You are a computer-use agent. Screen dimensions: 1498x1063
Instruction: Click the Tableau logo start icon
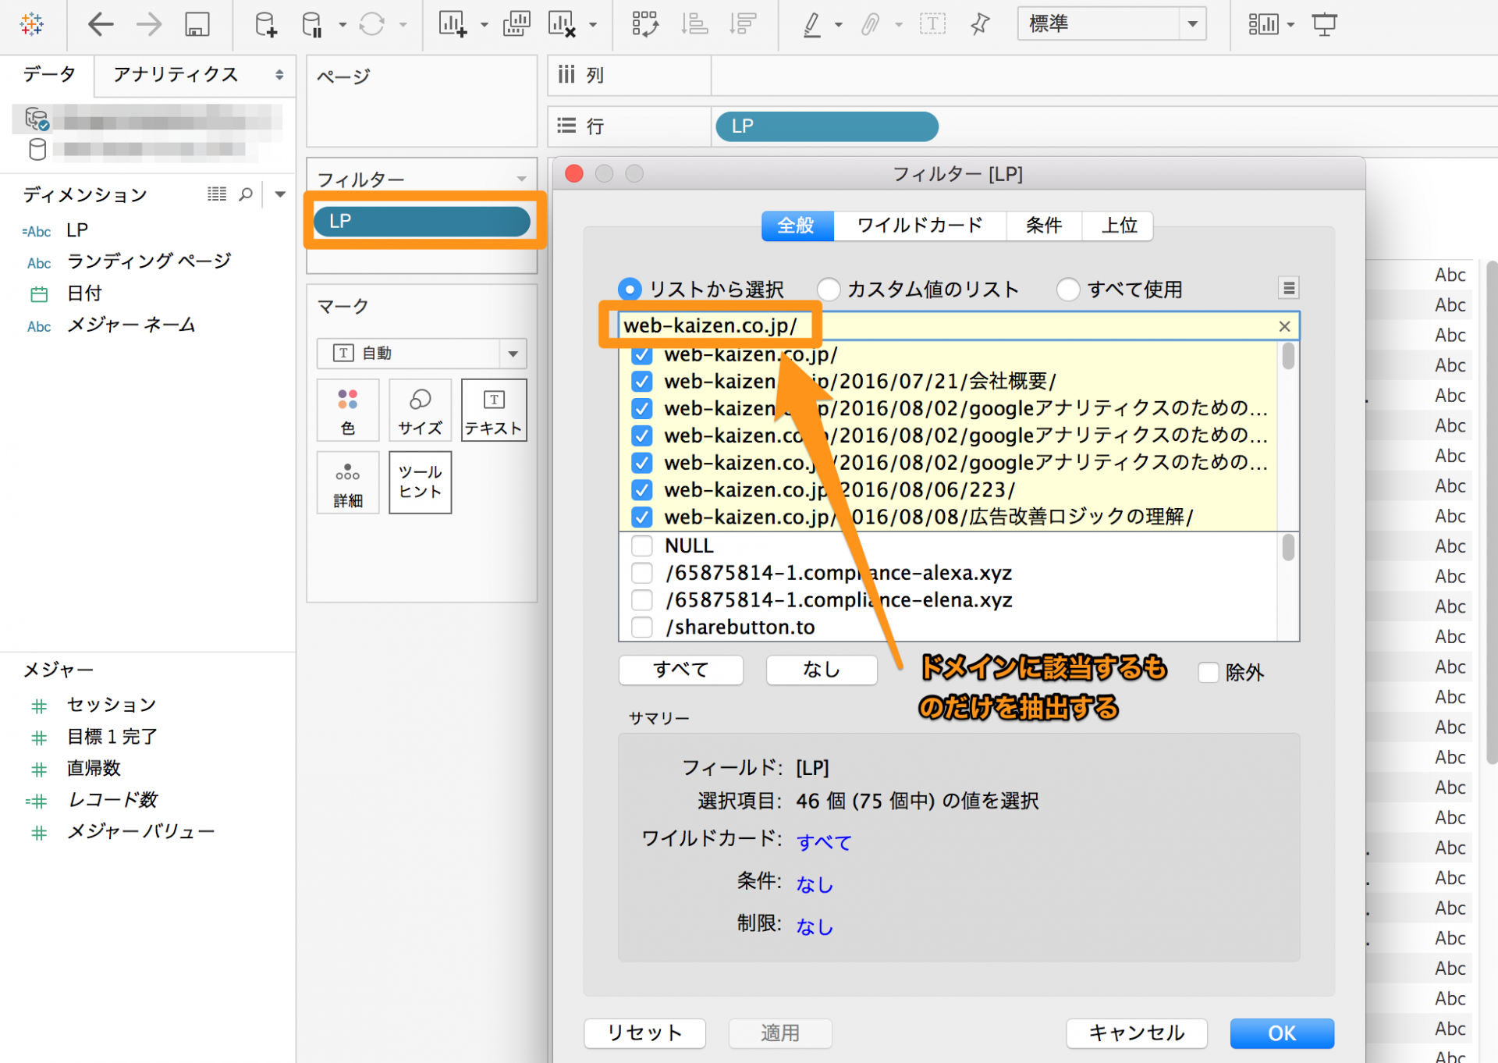click(32, 24)
